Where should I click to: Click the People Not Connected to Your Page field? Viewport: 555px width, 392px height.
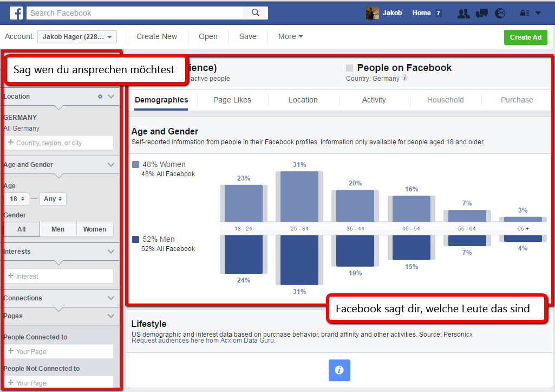[59, 382]
